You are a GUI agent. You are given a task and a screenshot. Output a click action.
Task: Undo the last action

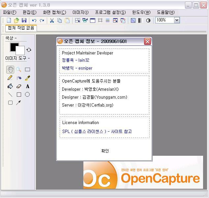click(x=34, y=20)
